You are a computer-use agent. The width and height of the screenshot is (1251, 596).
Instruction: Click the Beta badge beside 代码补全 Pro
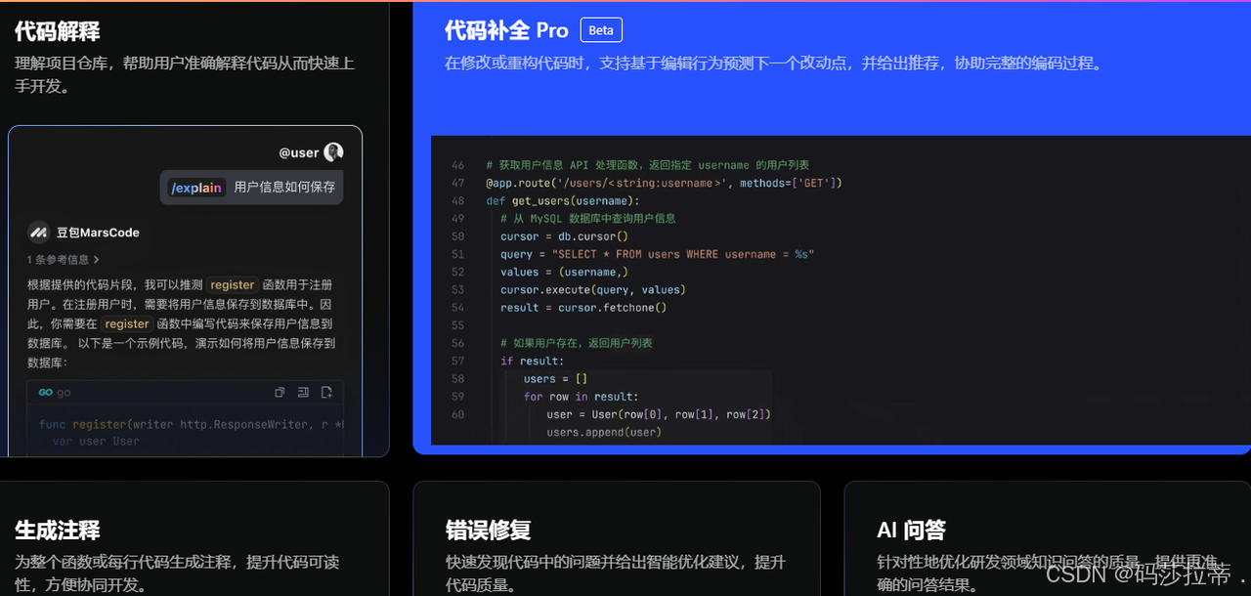(x=601, y=30)
